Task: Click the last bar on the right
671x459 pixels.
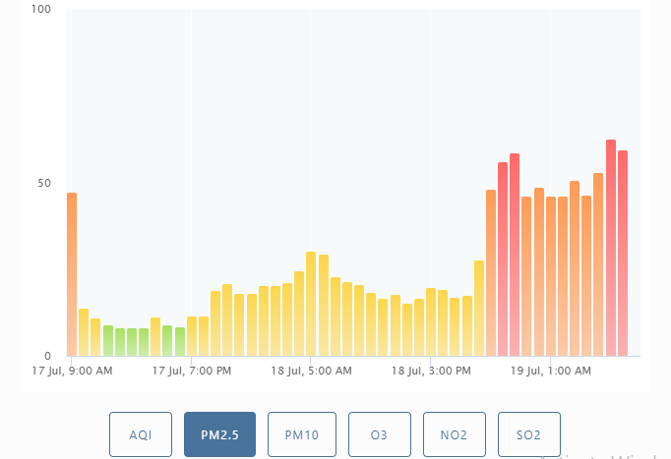Action: tap(623, 254)
